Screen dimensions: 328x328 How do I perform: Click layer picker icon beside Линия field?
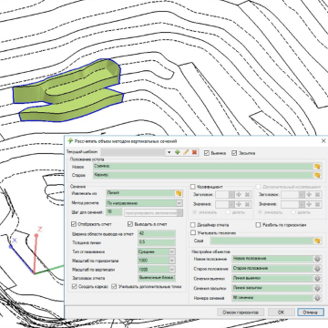(x=179, y=193)
